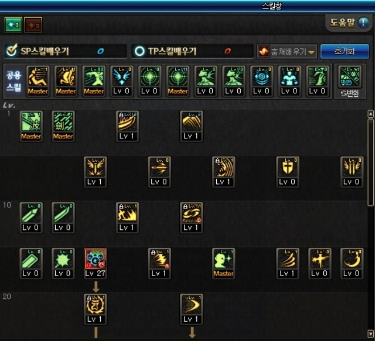
Task: Select the blue eye common skill icon
Action: (261, 81)
